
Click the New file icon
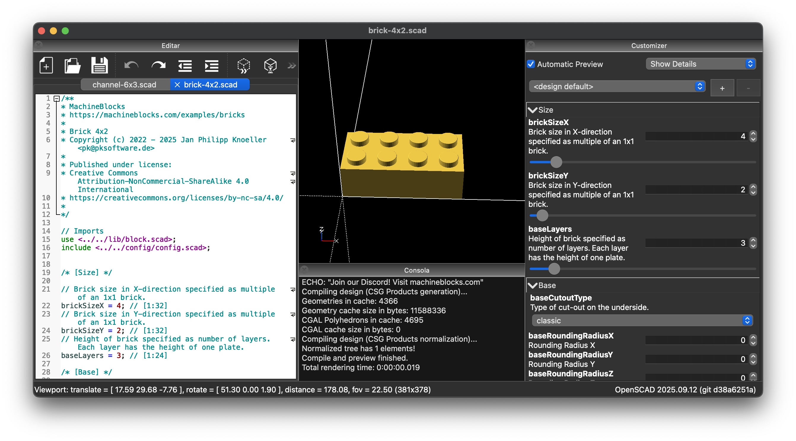46,65
